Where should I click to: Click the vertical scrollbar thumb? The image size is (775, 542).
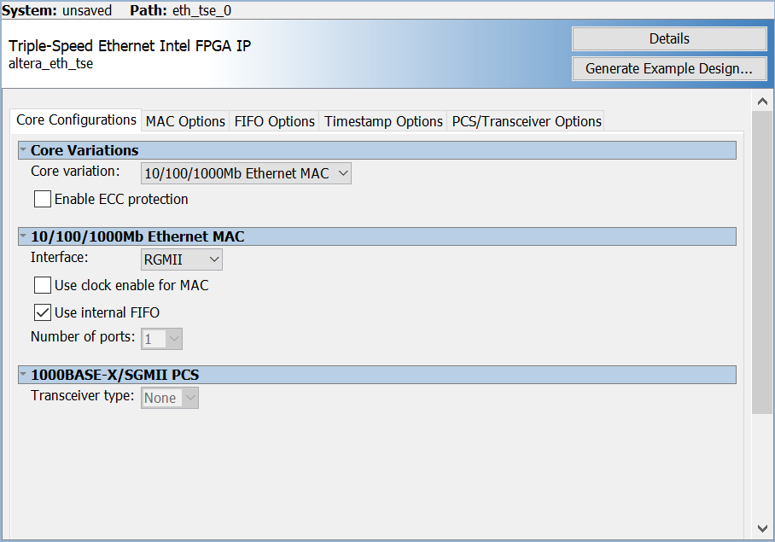[763, 262]
